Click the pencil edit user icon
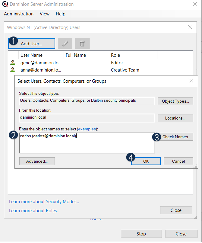Viewport: 202px width, 243px height. click(x=65, y=43)
